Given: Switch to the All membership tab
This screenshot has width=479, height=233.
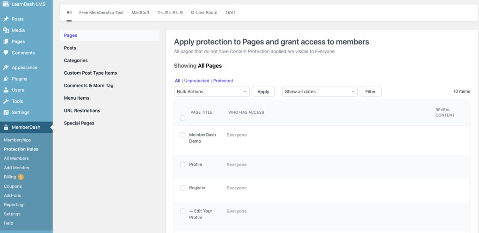Looking at the screenshot, I should pyautogui.click(x=69, y=13).
